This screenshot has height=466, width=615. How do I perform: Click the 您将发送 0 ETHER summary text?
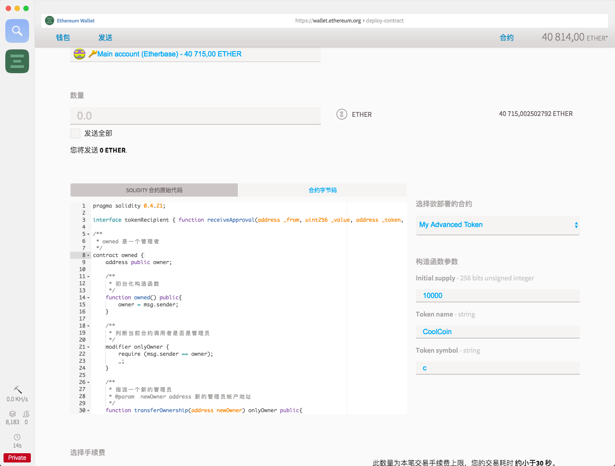99,150
